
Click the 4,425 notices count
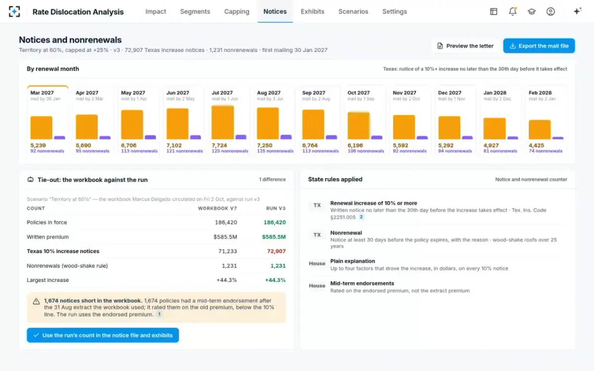coord(537,145)
